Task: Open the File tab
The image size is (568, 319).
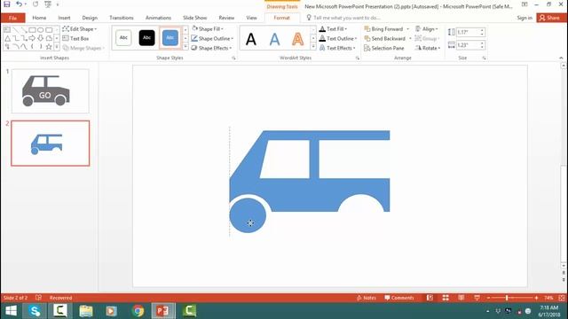Action: point(12,18)
